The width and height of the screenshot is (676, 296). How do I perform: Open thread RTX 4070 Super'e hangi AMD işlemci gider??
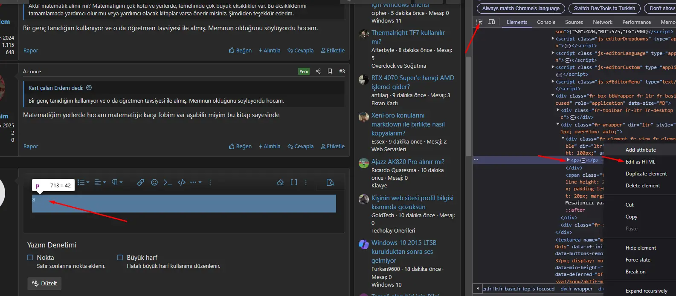413,82
